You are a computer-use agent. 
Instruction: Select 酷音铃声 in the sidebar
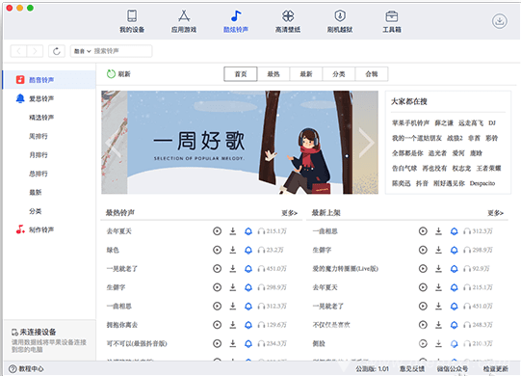tap(49, 80)
